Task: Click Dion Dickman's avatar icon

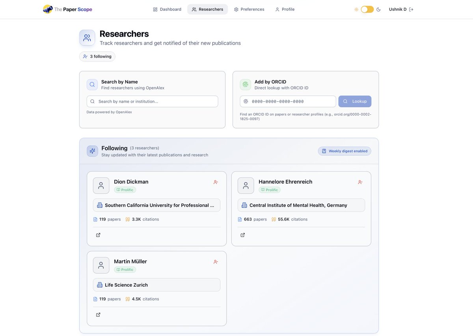Action: coord(101,185)
